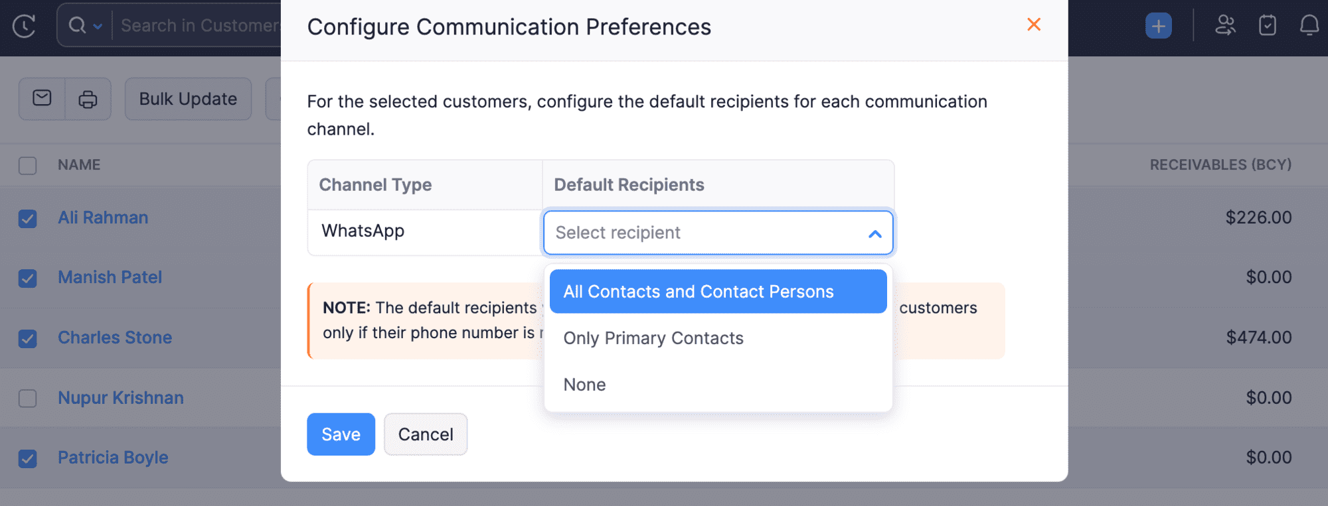1328x506 pixels.
Task: Click the referrals users icon
Action: pyautogui.click(x=1225, y=25)
